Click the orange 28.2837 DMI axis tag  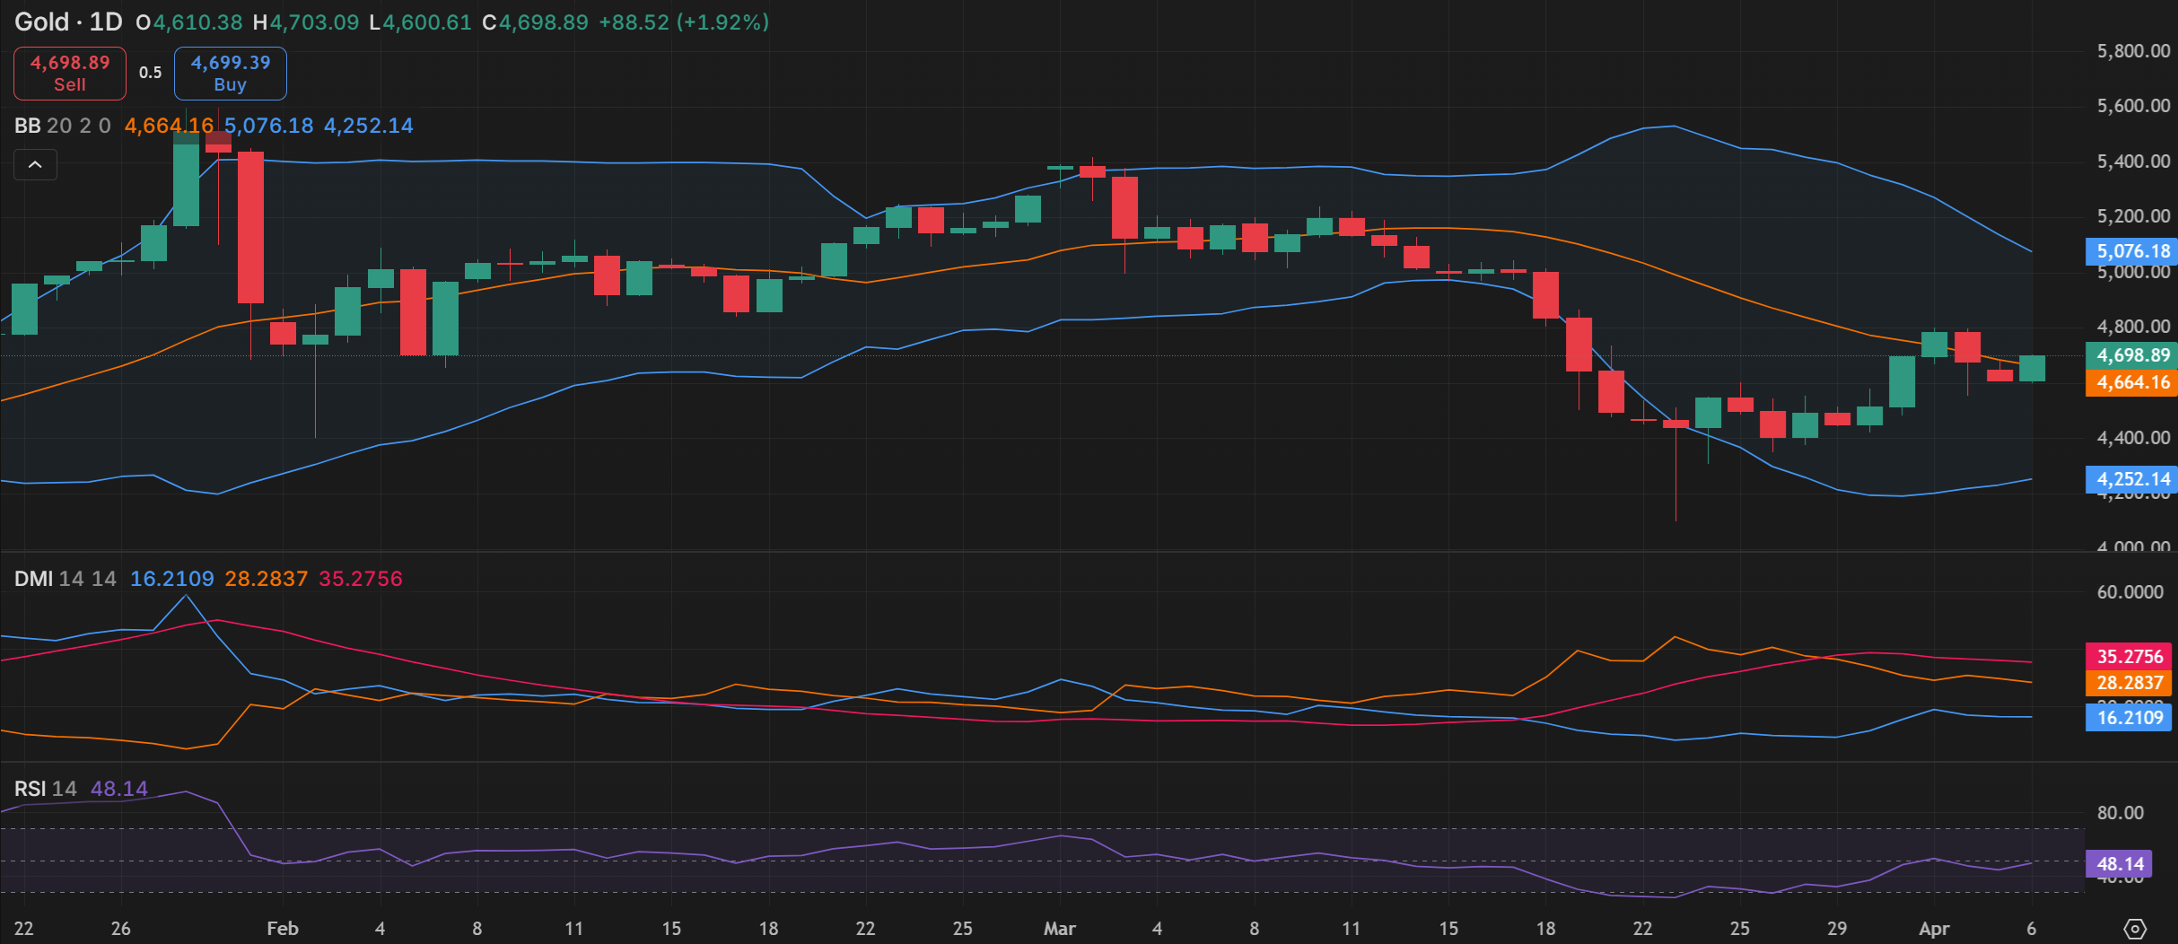click(2129, 683)
